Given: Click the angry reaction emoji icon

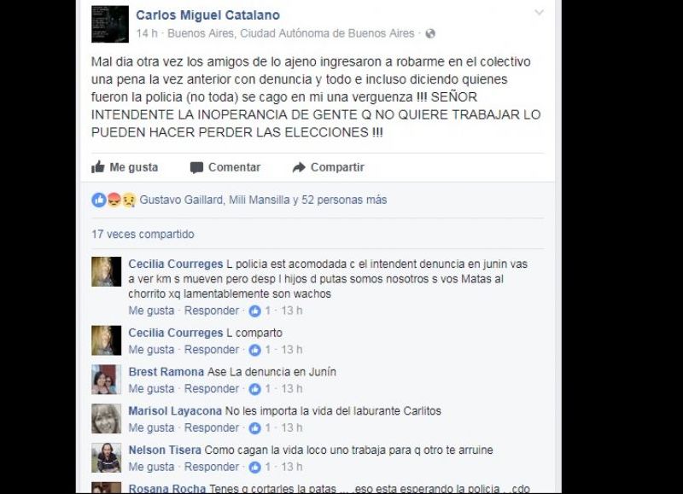Looking at the screenshot, I should tap(114, 201).
